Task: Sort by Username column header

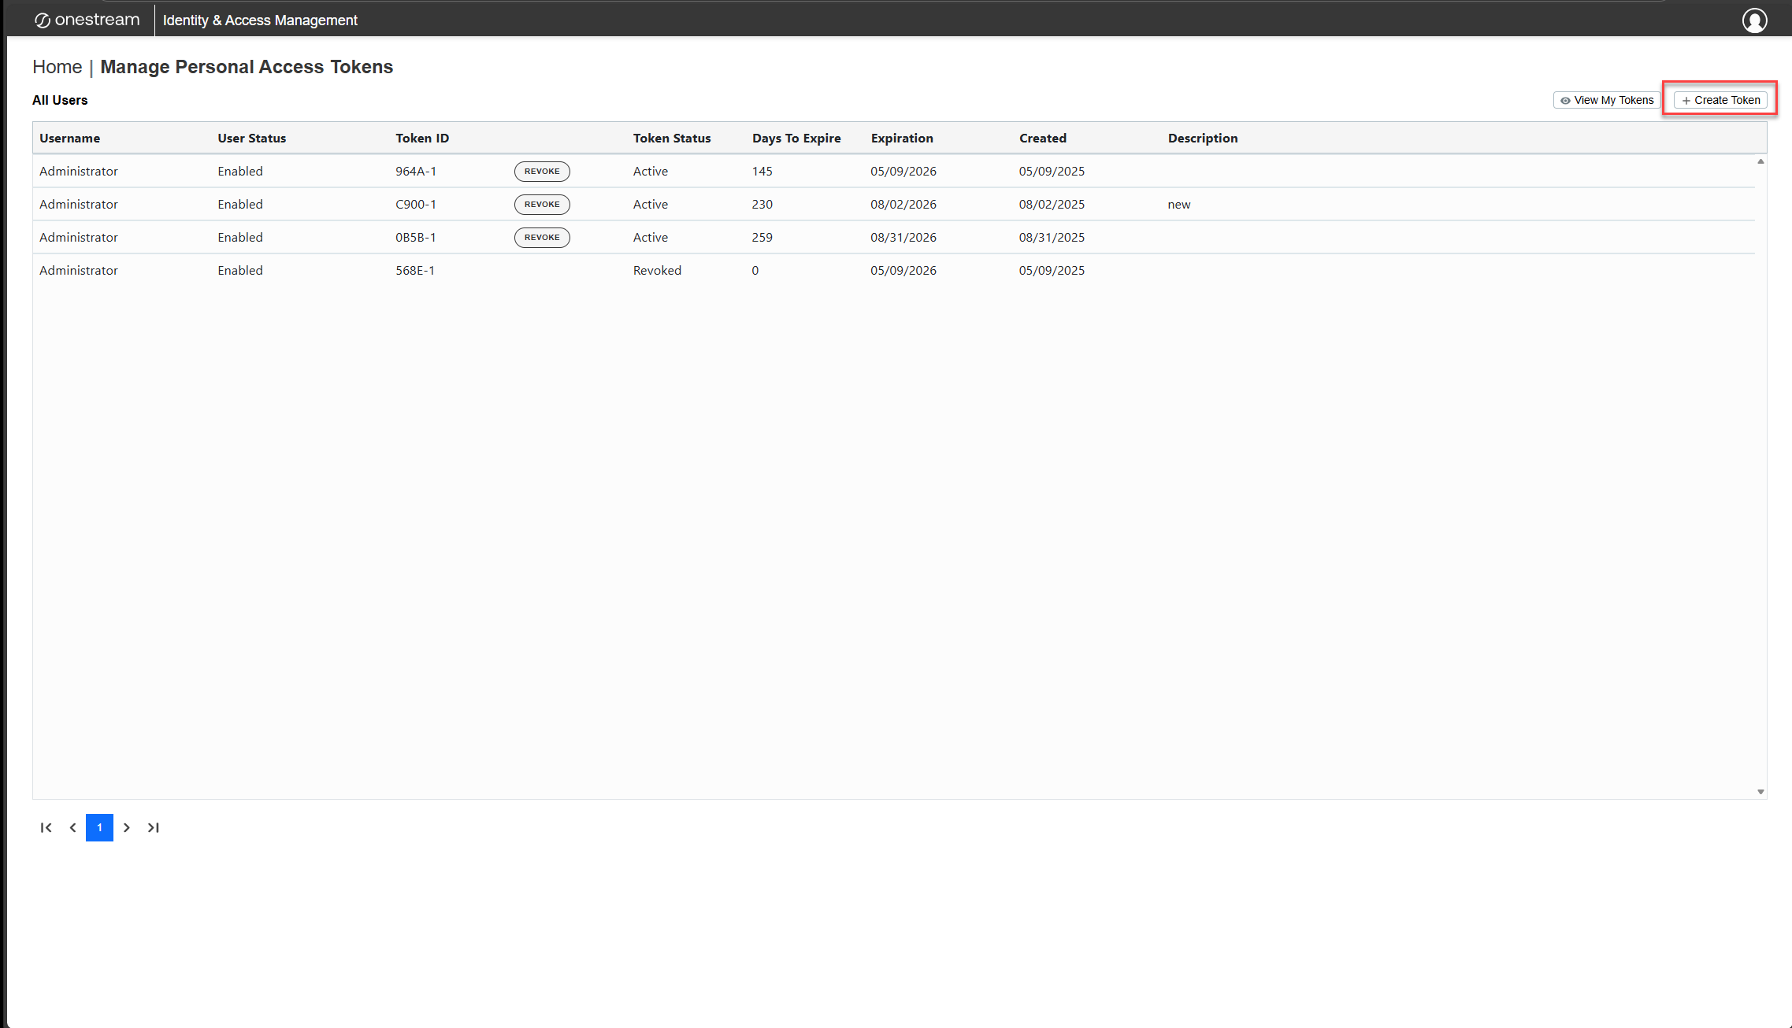Action: tap(70, 138)
